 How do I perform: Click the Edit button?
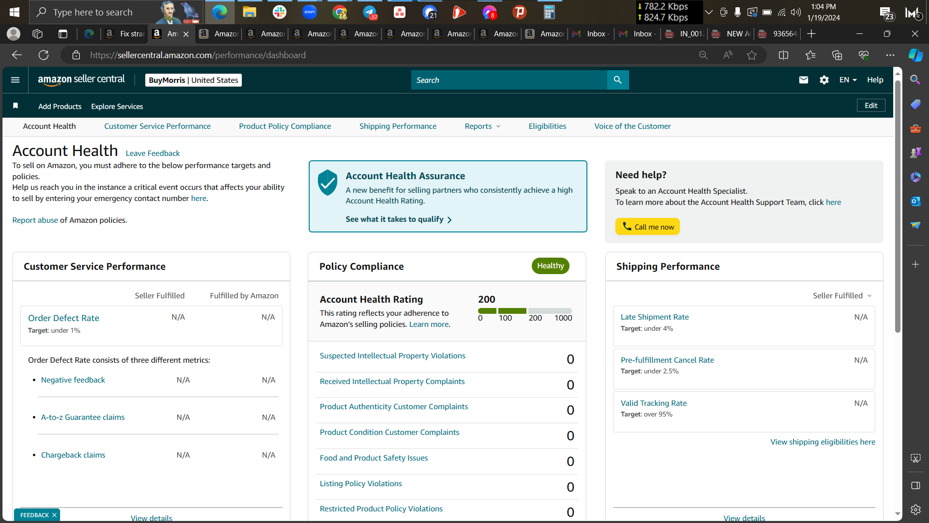[871, 106]
